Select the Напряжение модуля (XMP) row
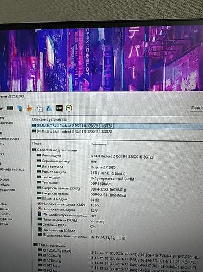This screenshot has width=203, height=272. pos(117,204)
